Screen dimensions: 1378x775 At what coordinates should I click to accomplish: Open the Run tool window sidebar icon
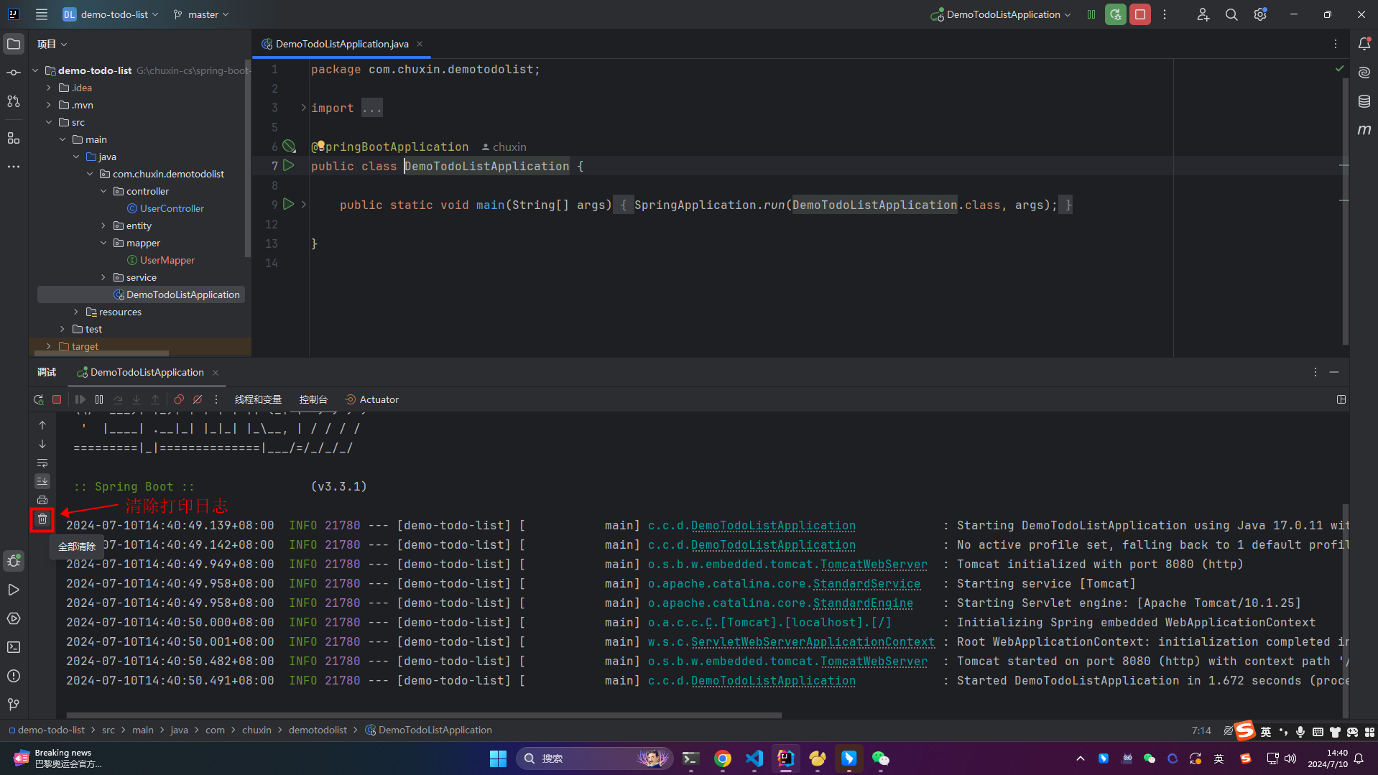click(14, 590)
